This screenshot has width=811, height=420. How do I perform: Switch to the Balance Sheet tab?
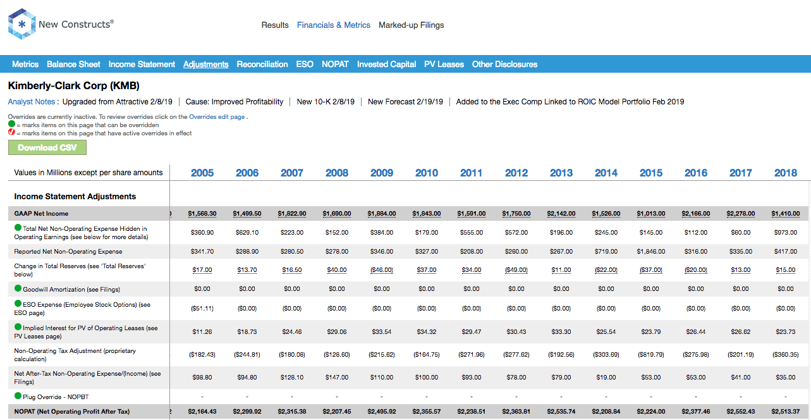(x=73, y=64)
